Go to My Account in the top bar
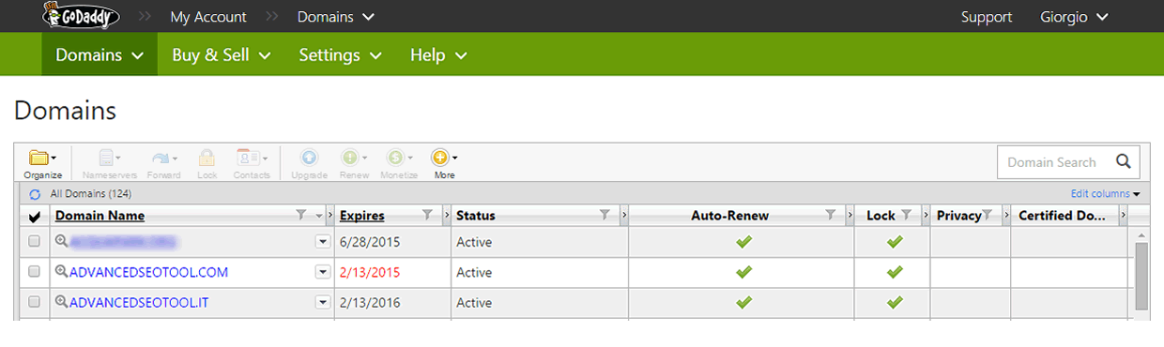 tap(208, 17)
